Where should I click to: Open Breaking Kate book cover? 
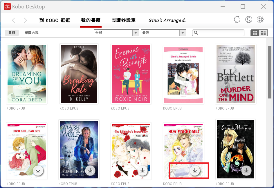coord(79,74)
